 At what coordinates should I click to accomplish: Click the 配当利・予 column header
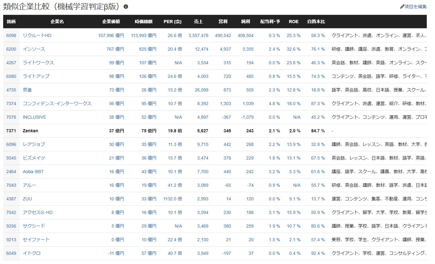(270, 22)
